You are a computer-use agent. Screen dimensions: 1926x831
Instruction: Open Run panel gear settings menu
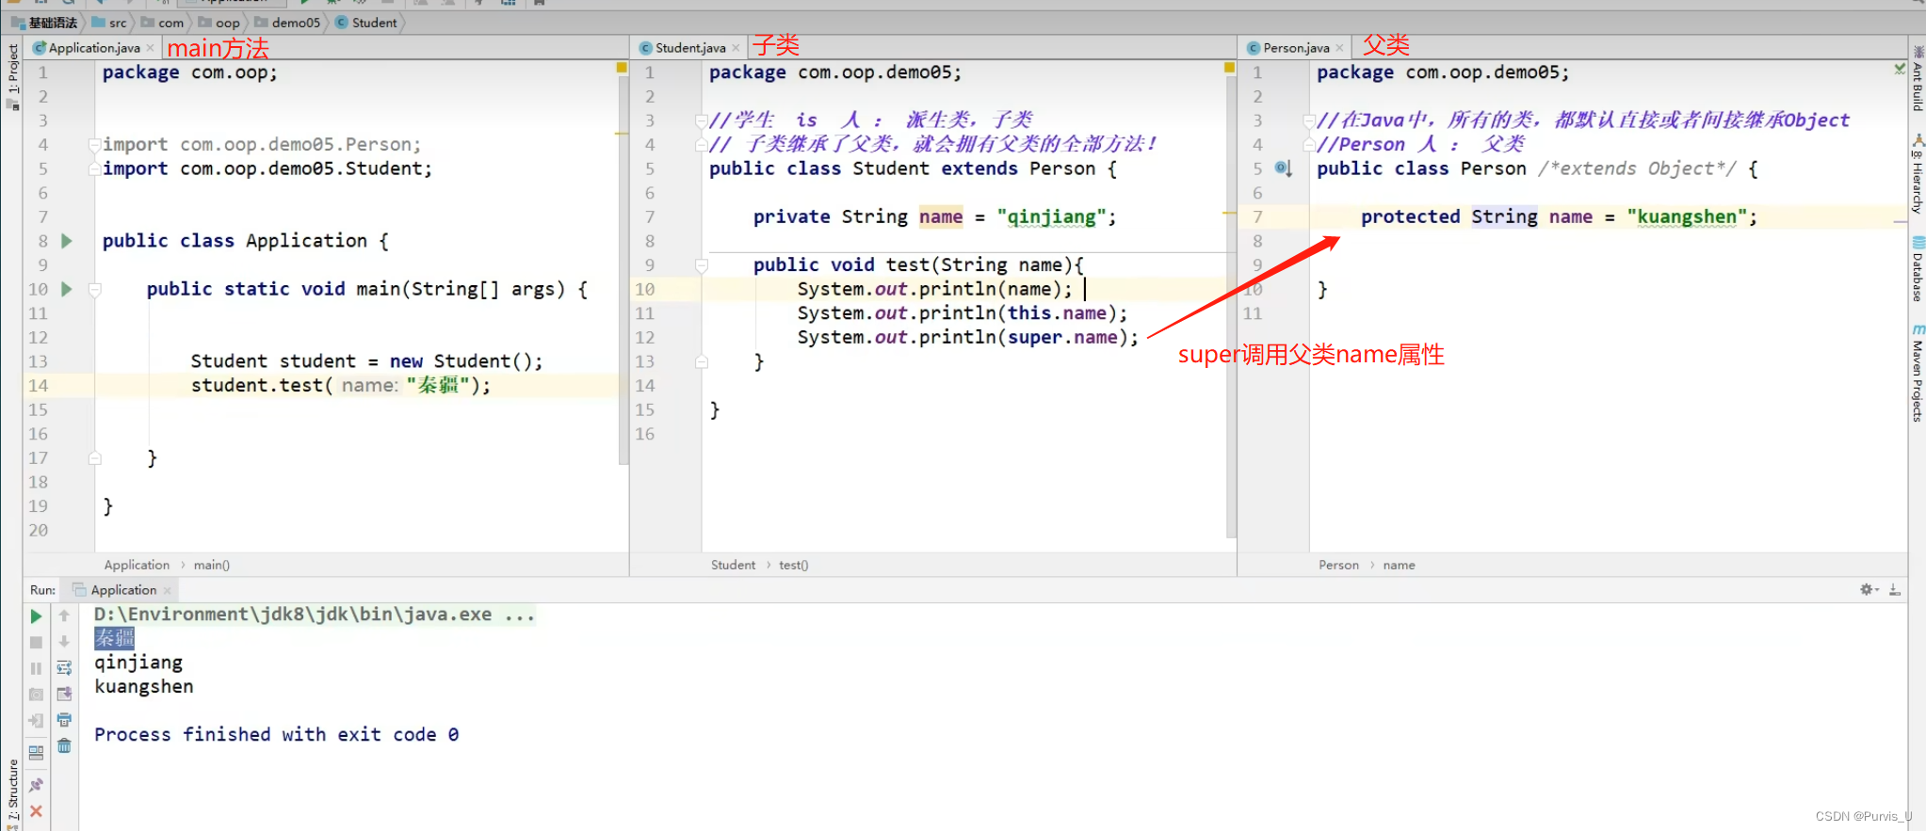(1869, 590)
